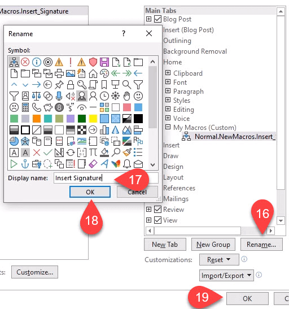Select the blue anchor symbol
Image resolution: width=289 pixels, height=309 pixels.
(x=25, y=164)
